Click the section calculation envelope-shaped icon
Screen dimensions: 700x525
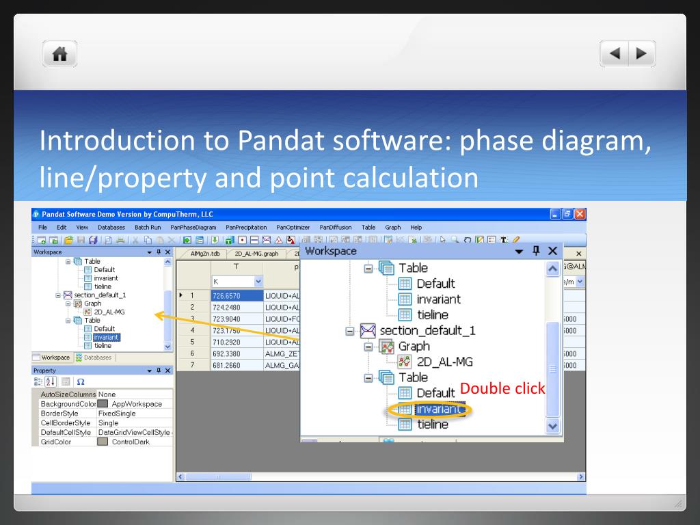267,240
